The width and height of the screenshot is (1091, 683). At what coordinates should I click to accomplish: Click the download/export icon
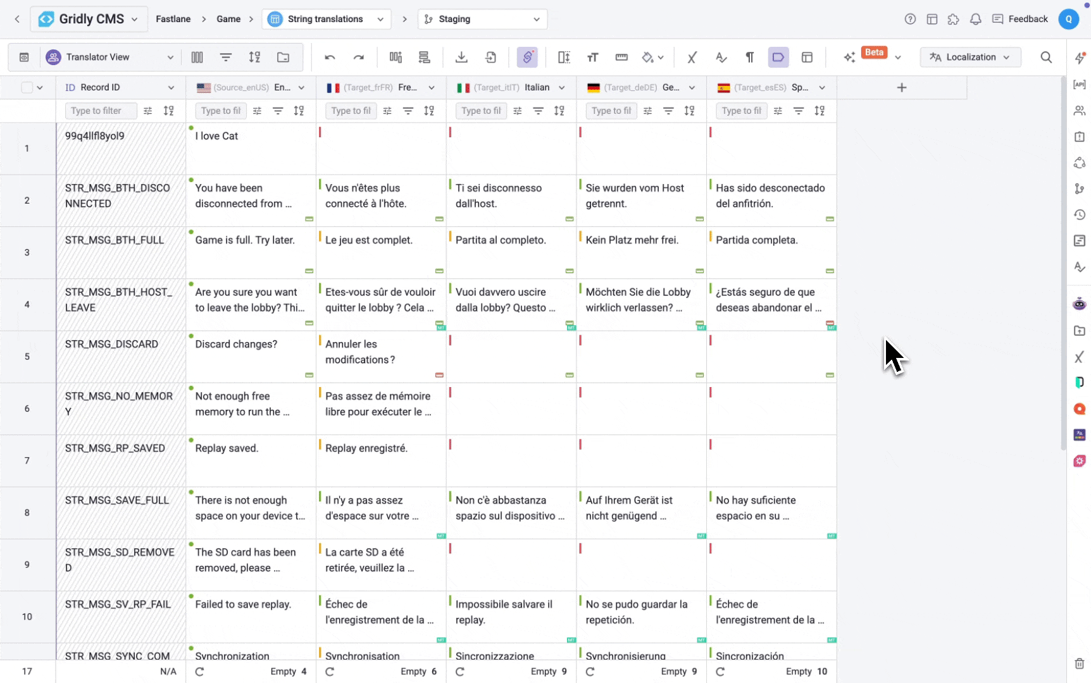(461, 58)
